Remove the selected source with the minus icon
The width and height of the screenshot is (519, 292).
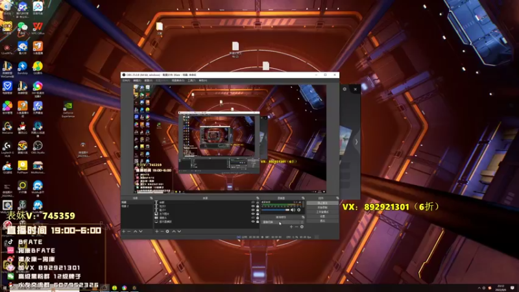[162, 232]
